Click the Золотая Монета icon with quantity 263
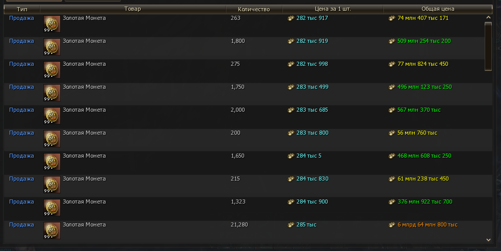501x251 pixels. [x=52, y=24]
